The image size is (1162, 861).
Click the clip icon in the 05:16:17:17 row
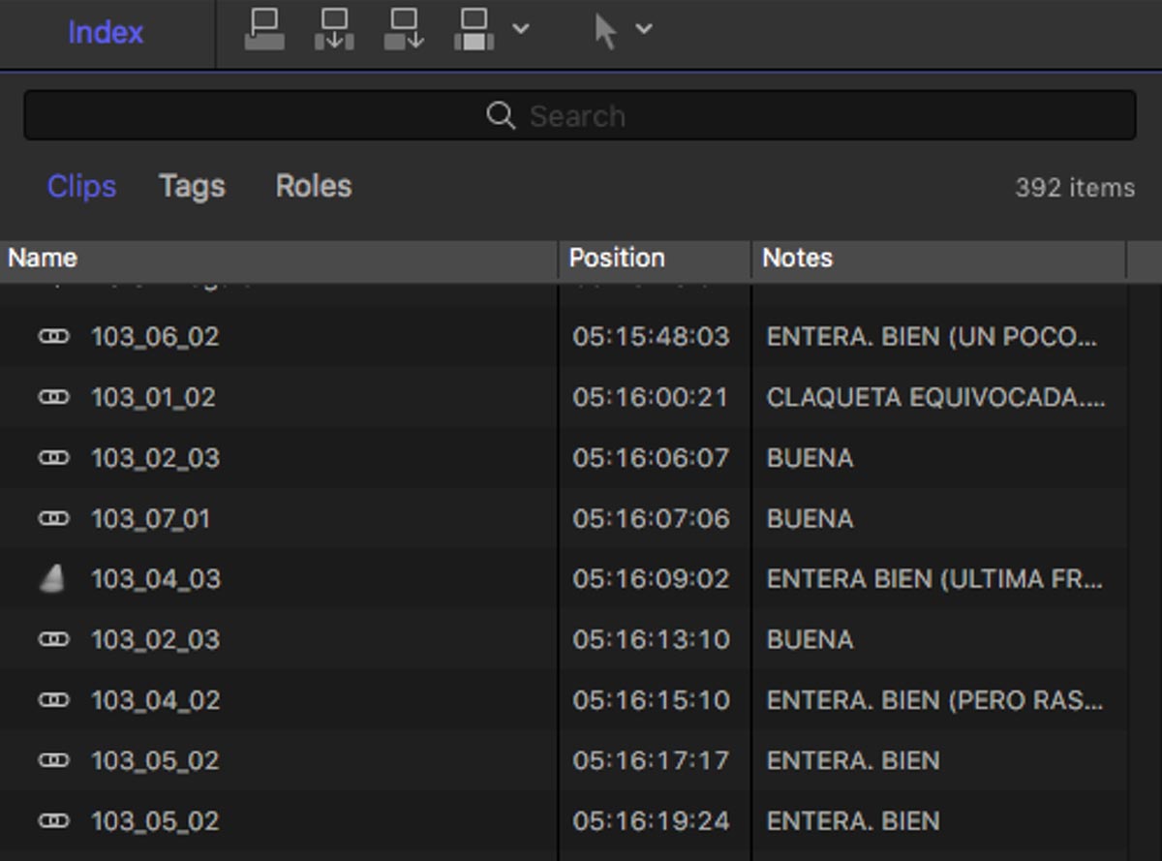54,760
